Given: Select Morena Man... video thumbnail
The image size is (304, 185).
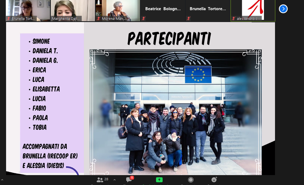Looking at the screenshot, I should (118, 11).
